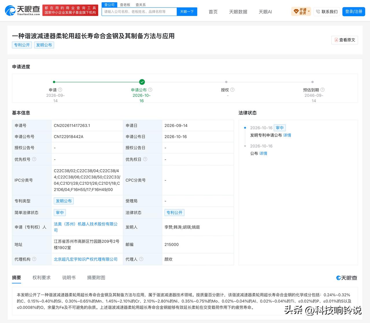Click the help icon beside 申请 progress step
This screenshot has width=370, height=323.
click(60, 90)
